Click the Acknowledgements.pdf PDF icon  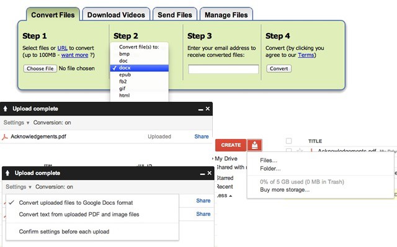click(5, 137)
